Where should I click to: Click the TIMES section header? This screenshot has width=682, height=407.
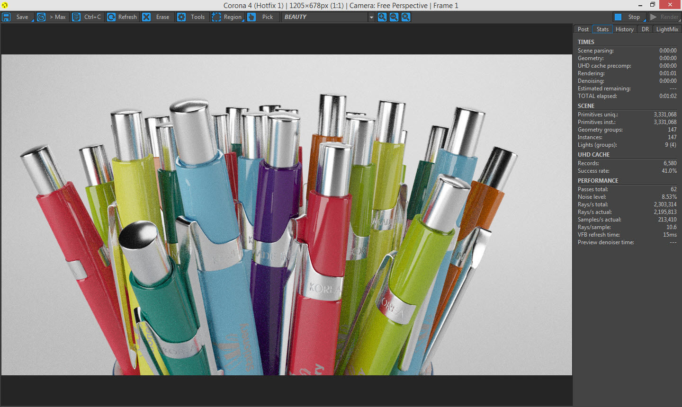tap(586, 42)
